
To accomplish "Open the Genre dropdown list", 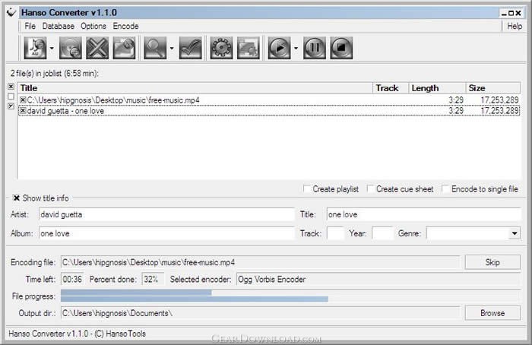I will (x=515, y=233).
